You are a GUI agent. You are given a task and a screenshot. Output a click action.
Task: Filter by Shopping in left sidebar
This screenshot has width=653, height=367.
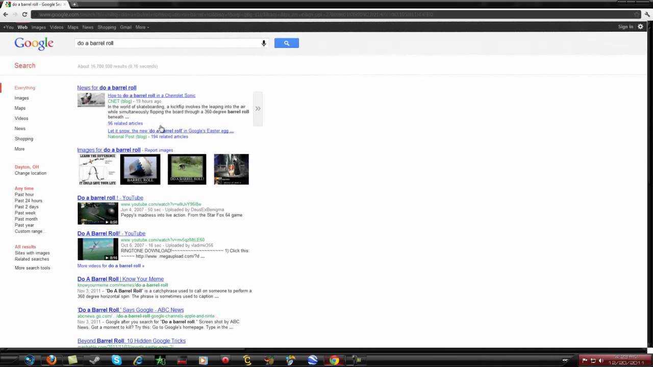(24, 139)
